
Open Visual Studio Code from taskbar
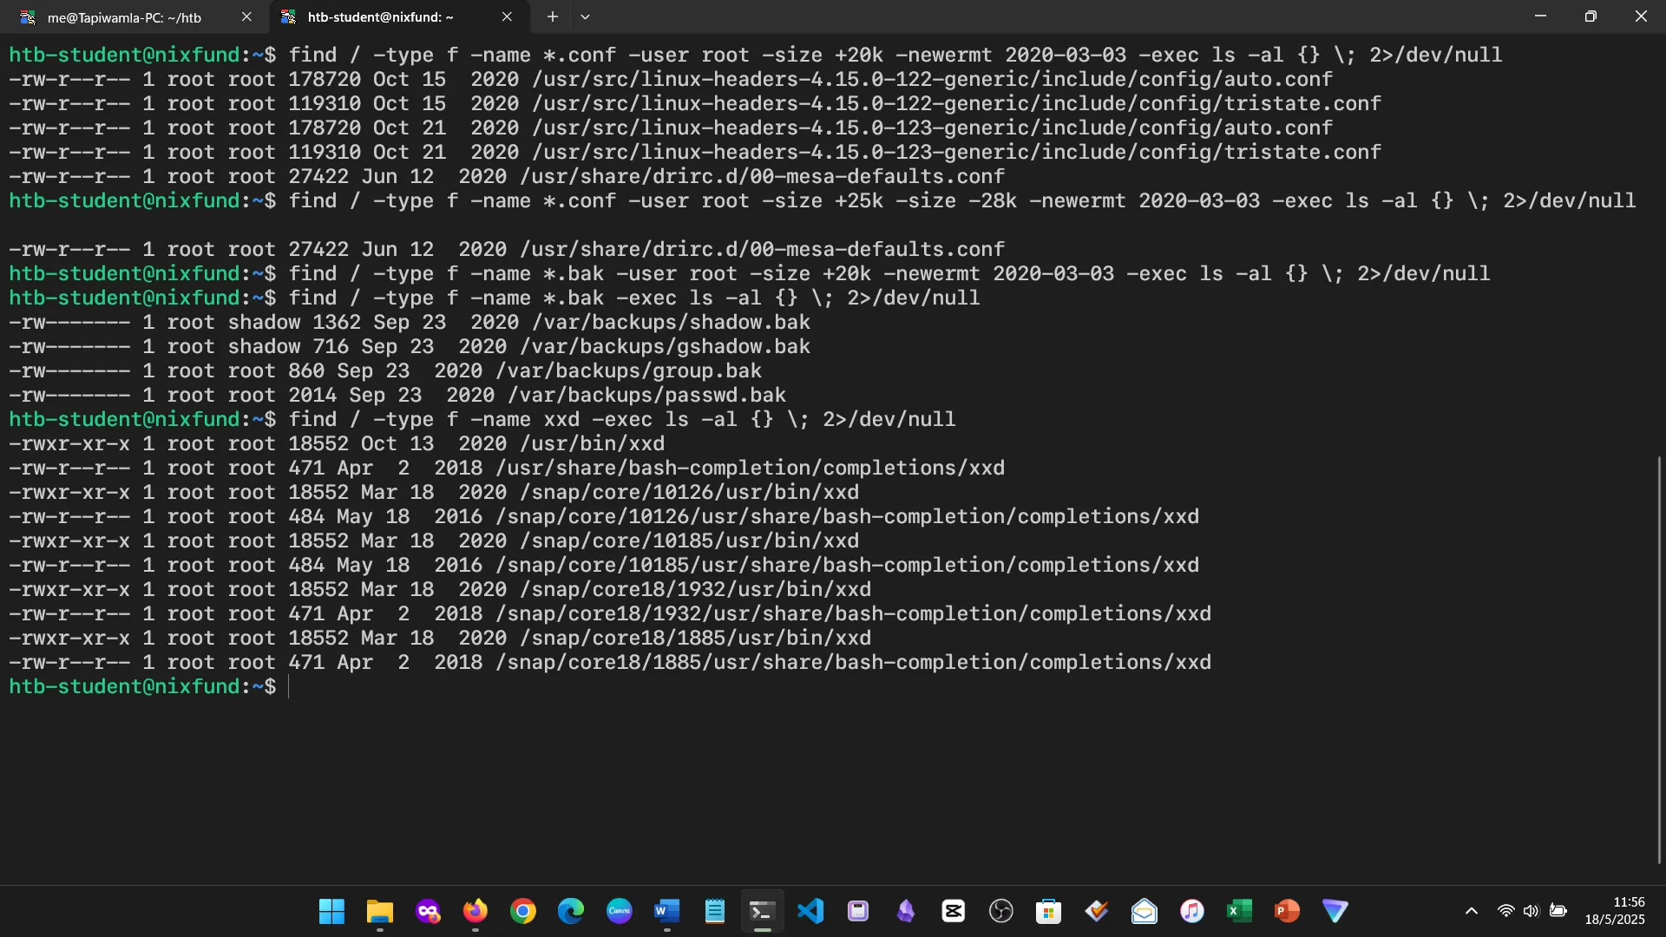[x=810, y=911]
